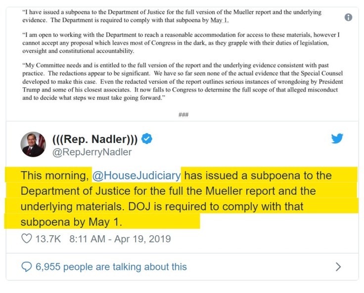Click the info icon on the tweet image
The height and width of the screenshot is (293, 364).
tap(348, 17)
